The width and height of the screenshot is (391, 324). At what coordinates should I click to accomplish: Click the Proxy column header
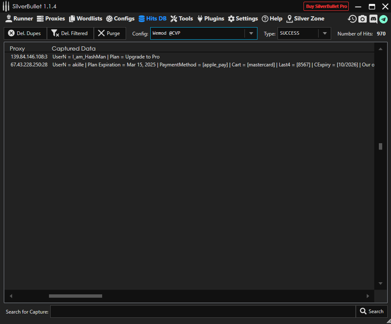(x=17, y=48)
